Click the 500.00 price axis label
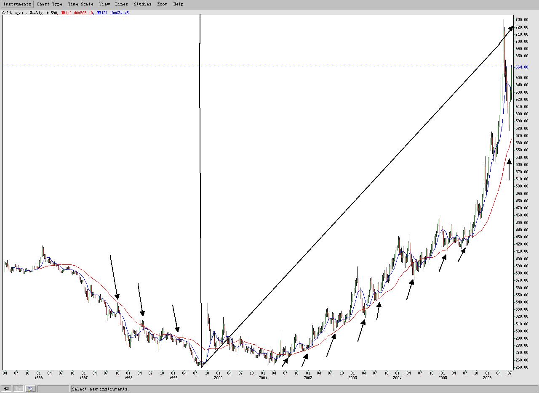Screen dimensions: 539x393 click(x=522, y=186)
